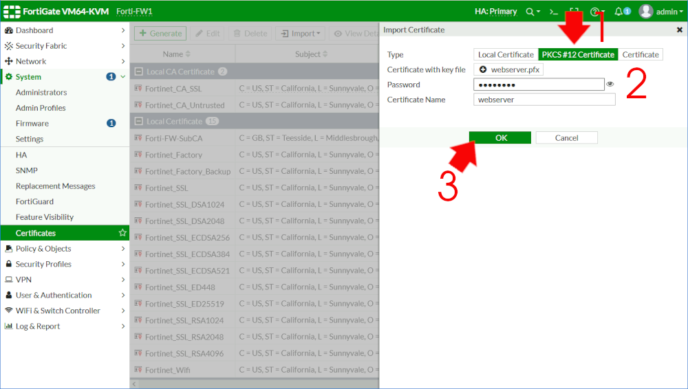Close the Import Certificate panel
The height and width of the screenshot is (389, 688).
coord(680,30)
